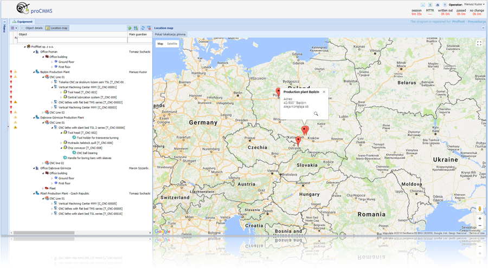Expand the left Menu side panel
488x270 pixels.
click(x=4, y=22)
